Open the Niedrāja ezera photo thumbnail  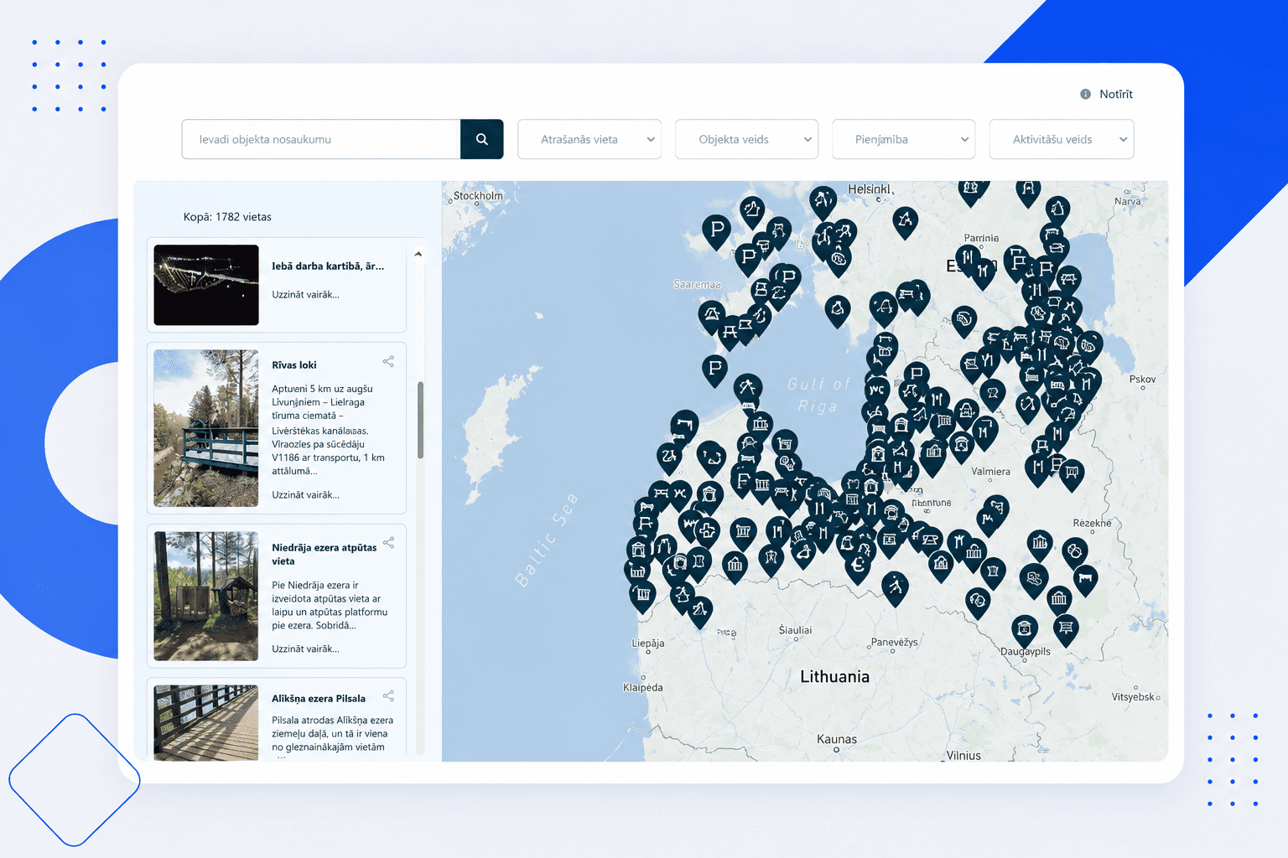[206, 596]
